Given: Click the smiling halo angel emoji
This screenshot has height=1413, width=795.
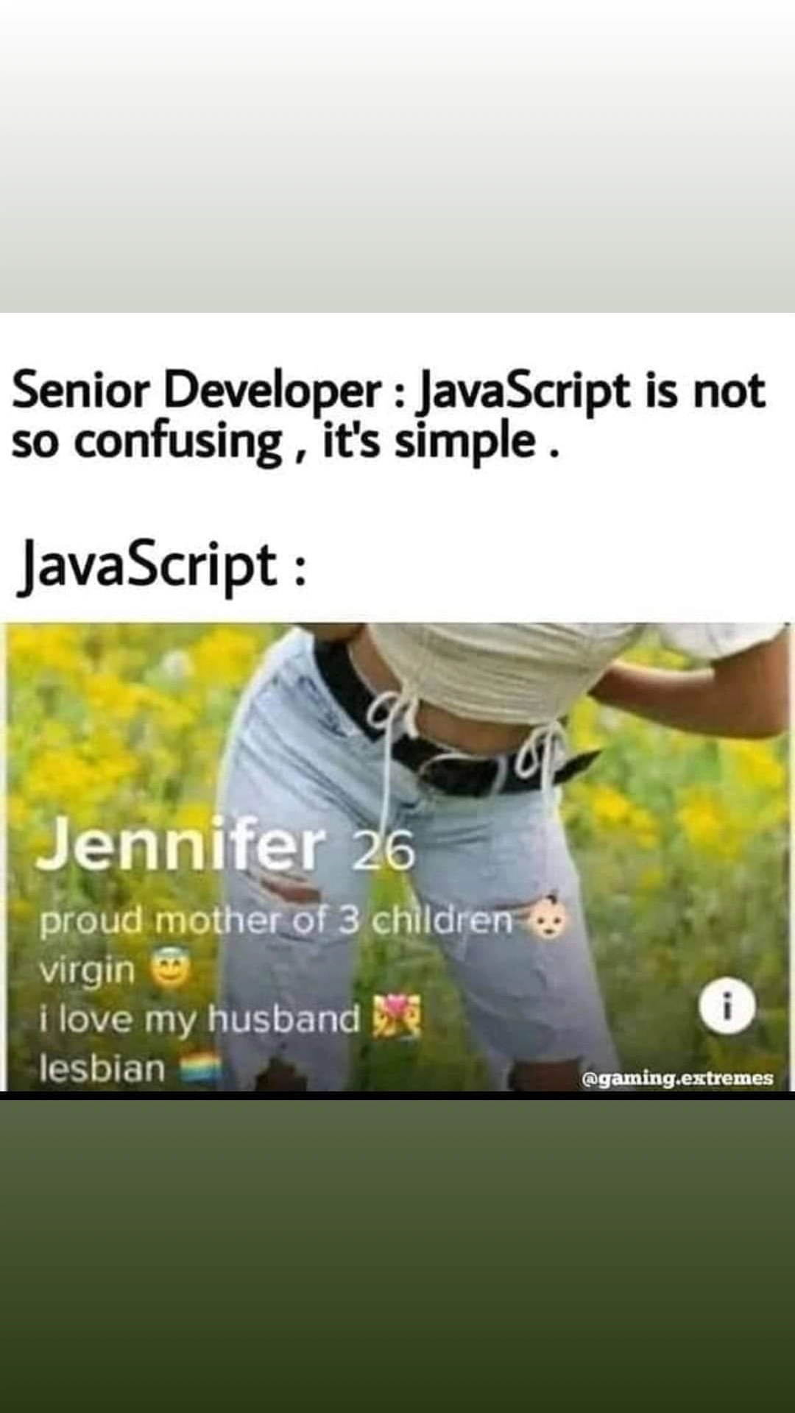Looking at the screenshot, I should pos(171,970).
